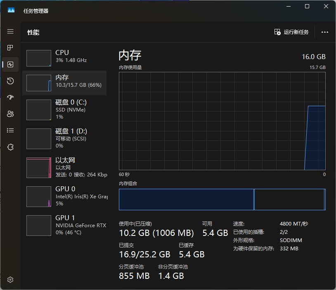Image resolution: width=336 pixels, height=290 pixels.
Task: Open the hamburger navigation menu
Action: [10, 31]
